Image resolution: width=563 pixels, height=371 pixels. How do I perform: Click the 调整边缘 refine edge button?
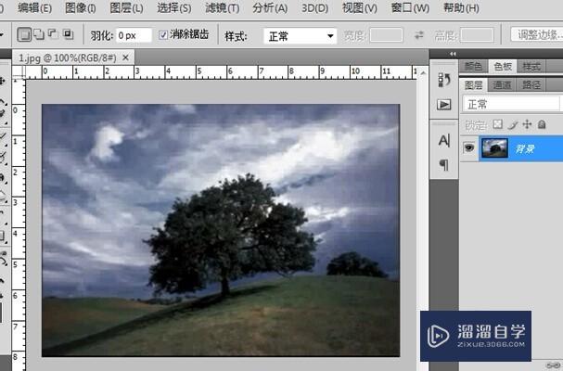pyautogui.click(x=537, y=34)
